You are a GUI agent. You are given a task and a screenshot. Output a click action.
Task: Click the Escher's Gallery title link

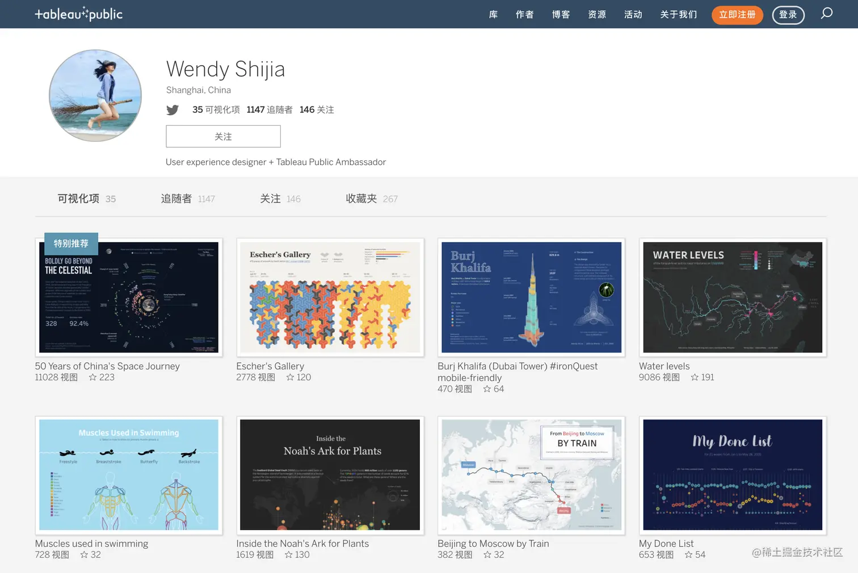point(270,366)
